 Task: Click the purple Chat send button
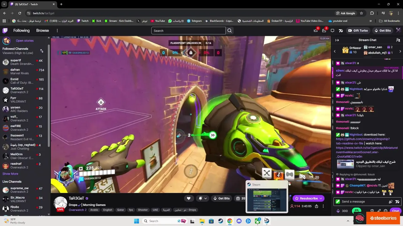(x=395, y=211)
